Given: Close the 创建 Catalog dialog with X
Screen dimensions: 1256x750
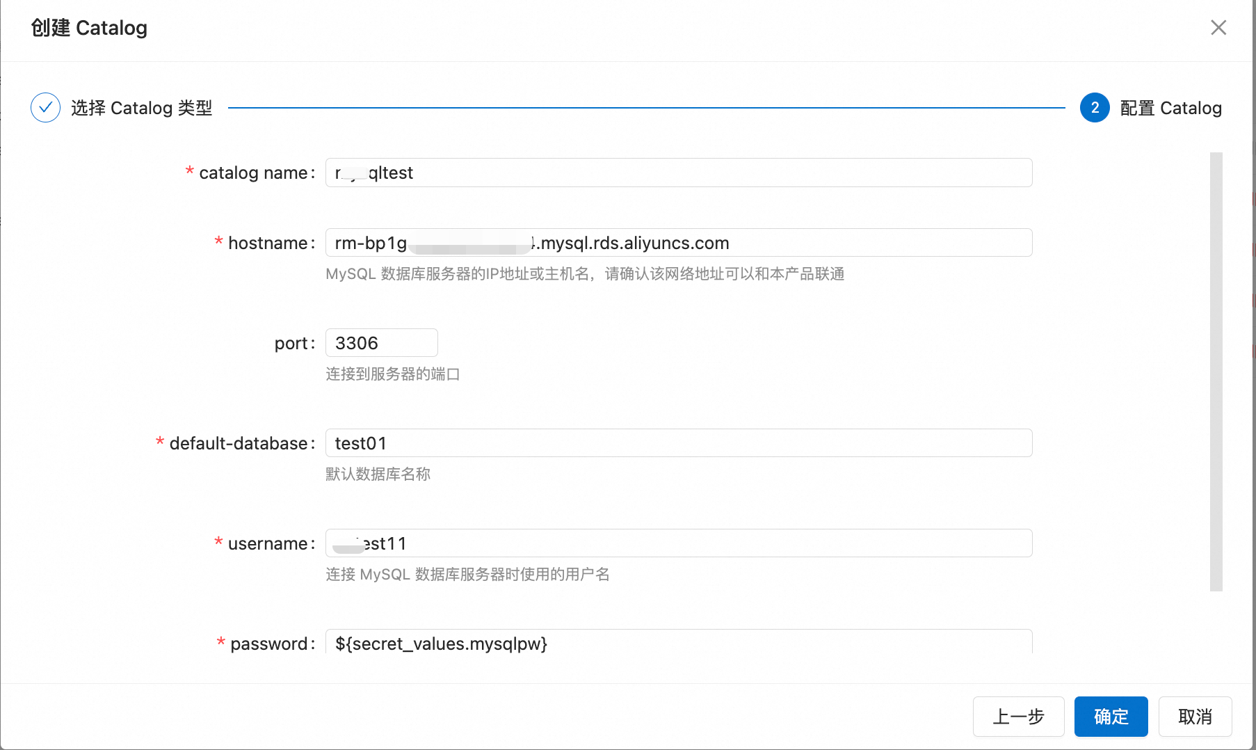Looking at the screenshot, I should pyautogui.click(x=1218, y=28).
